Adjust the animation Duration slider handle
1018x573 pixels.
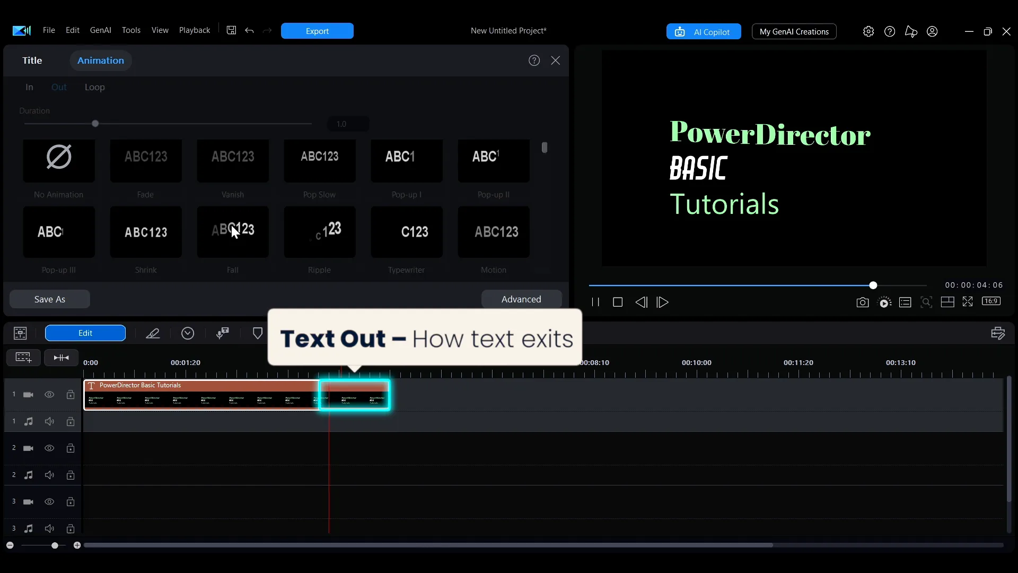point(95,124)
